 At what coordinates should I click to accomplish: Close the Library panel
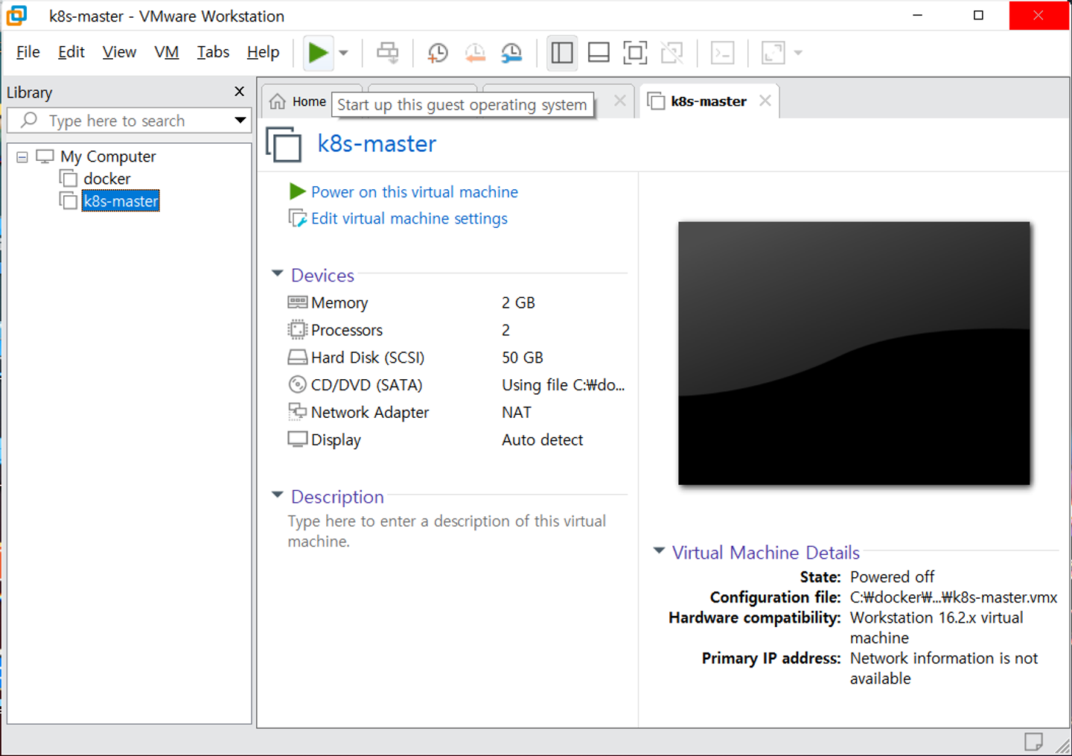pyautogui.click(x=239, y=92)
